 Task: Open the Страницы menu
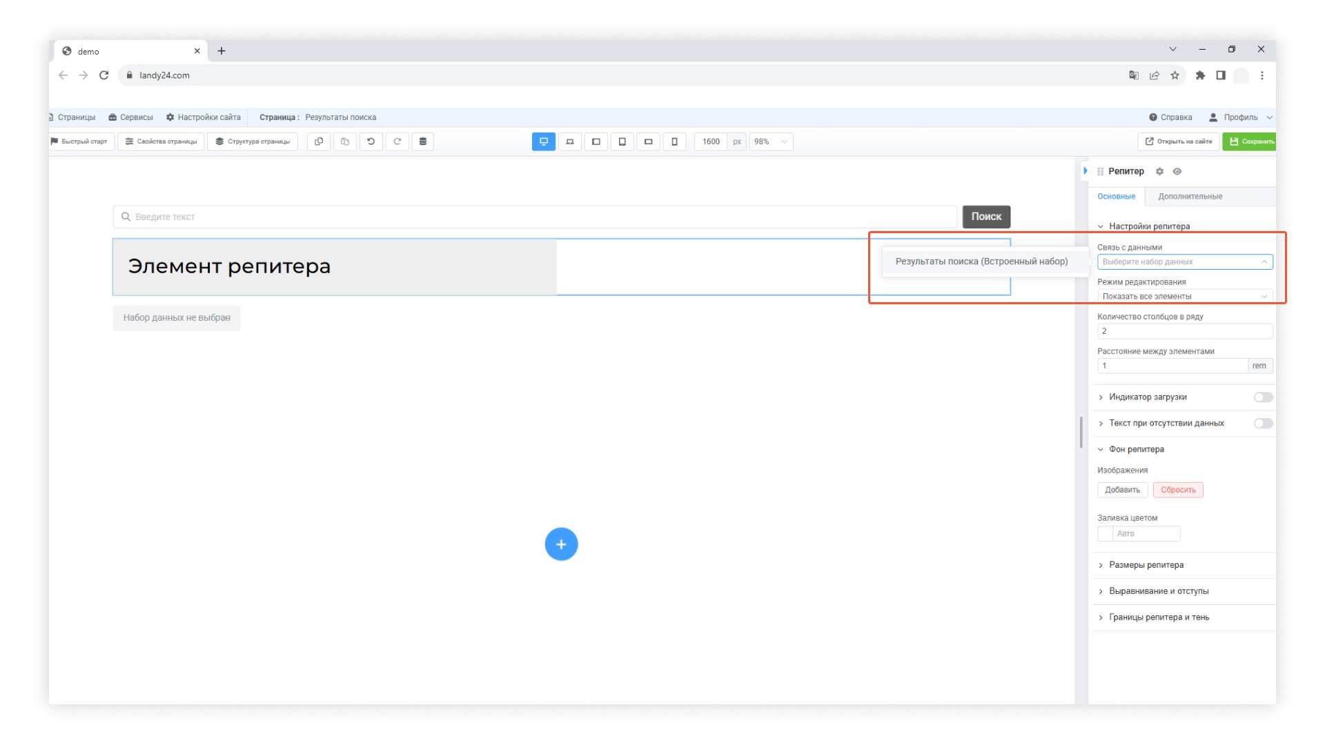(72, 117)
